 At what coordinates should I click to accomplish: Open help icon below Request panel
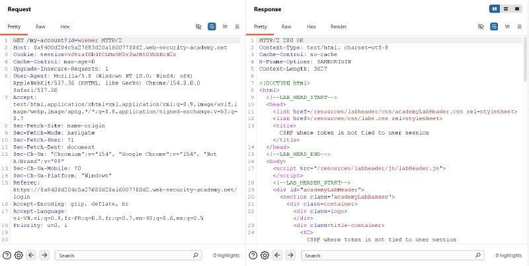pos(7,255)
